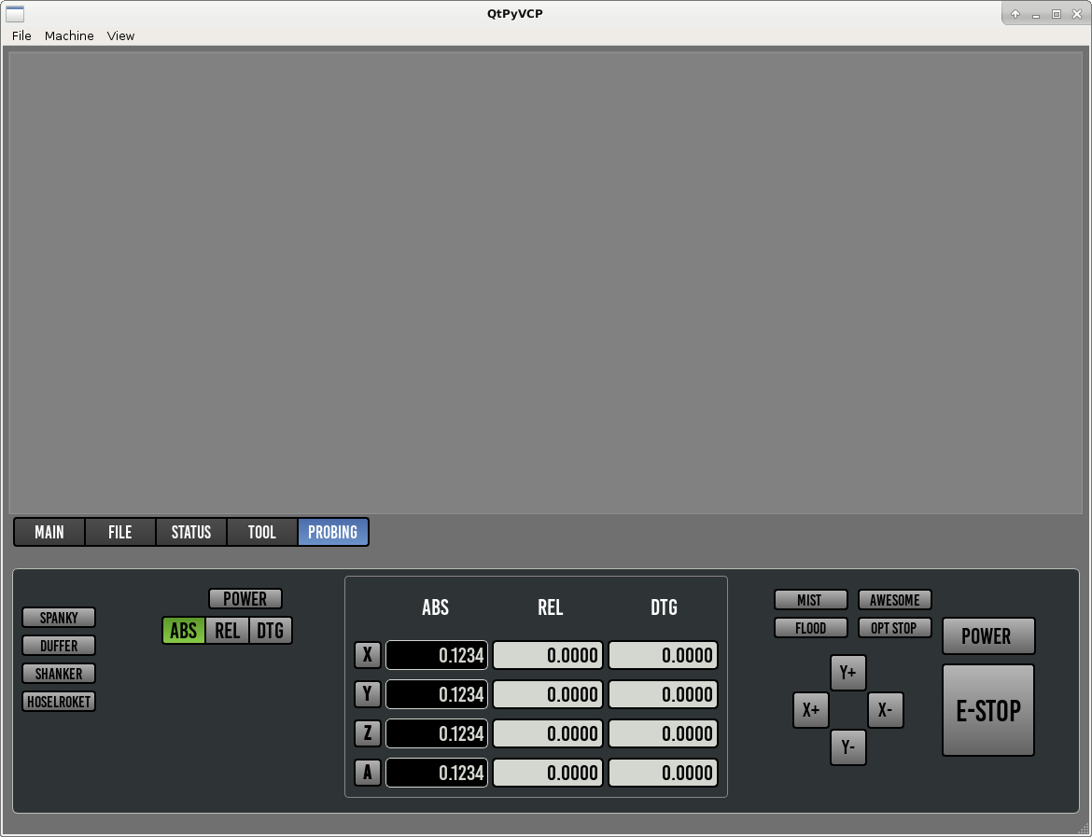Jog with the X- button
The height and width of the screenshot is (837, 1092).
pyautogui.click(x=885, y=710)
